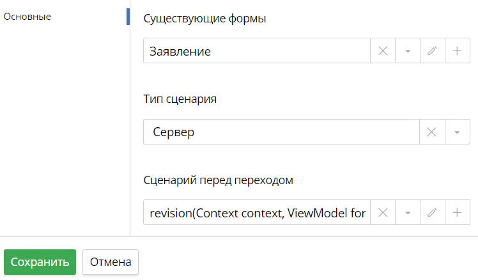Click the Заявление form input field

point(256,51)
